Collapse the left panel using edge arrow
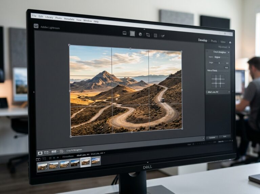 point(34,92)
